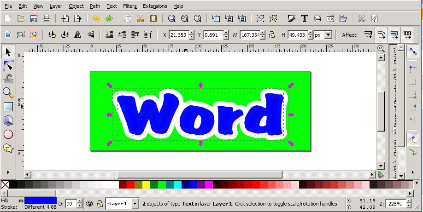423x212 pixels.
Task: Toggle Layer 1 visibility eye icon
Action: click(x=90, y=203)
